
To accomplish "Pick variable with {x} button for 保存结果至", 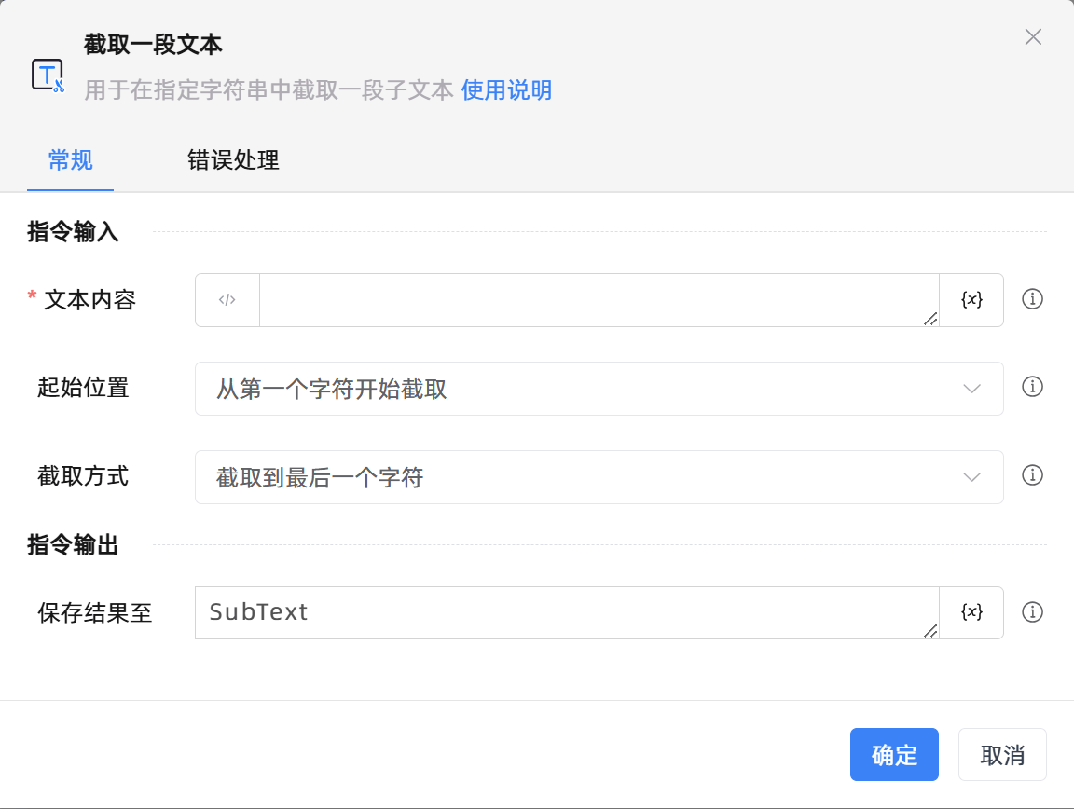I will tap(971, 612).
